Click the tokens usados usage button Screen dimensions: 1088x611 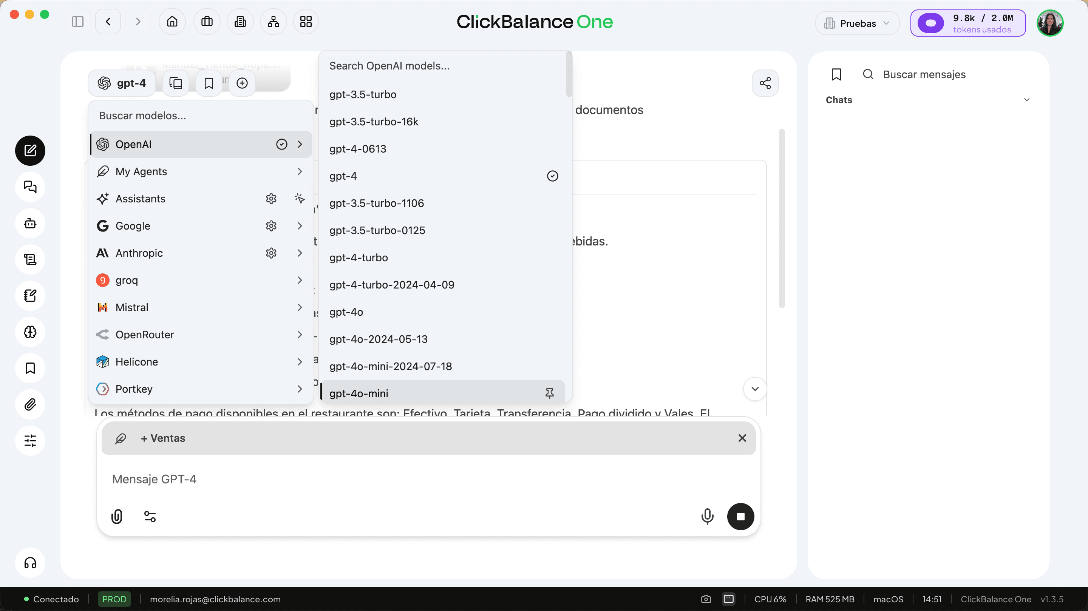(x=968, y=23)
